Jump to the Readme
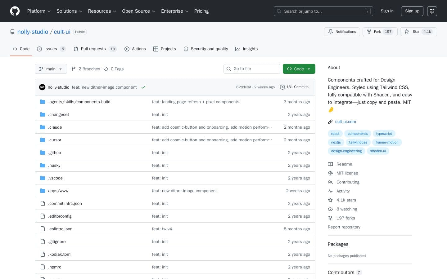 (340, 164)
